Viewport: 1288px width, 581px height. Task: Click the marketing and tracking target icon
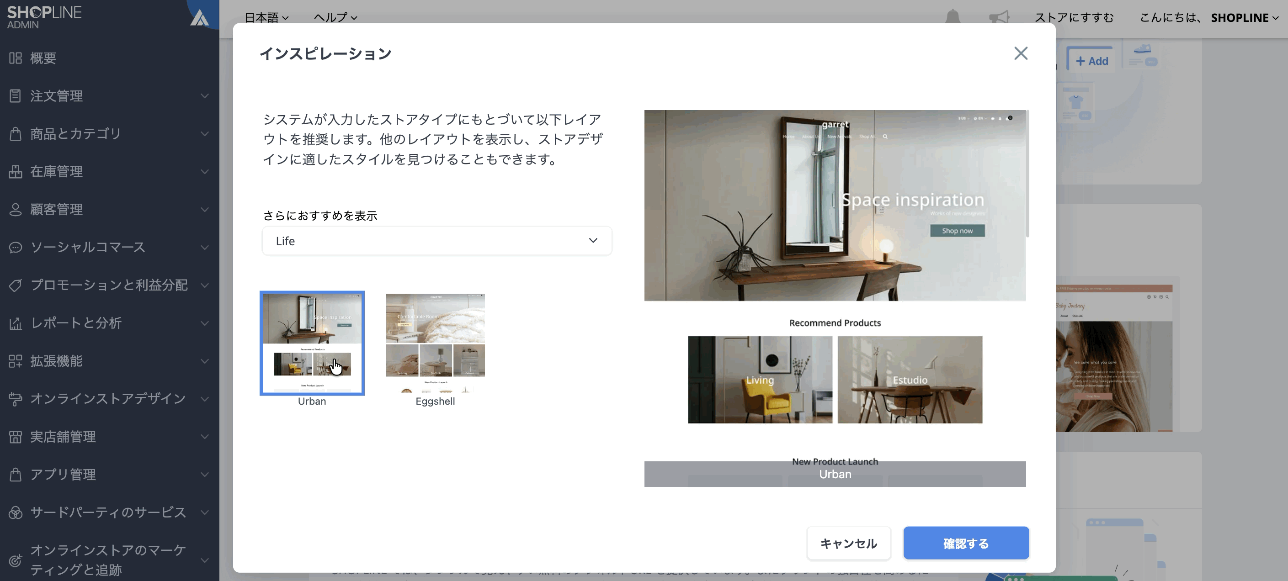click(16, 560)
